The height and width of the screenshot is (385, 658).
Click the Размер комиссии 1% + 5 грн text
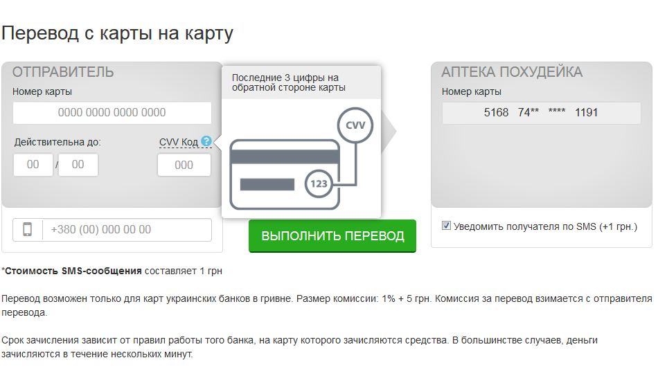pyautogui.click(x=364, y=298)
